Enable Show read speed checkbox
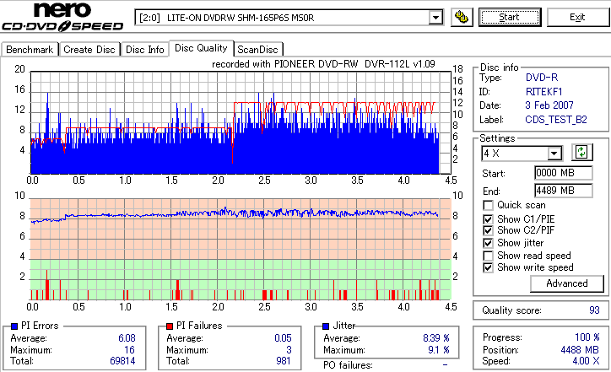 (488, 256)
